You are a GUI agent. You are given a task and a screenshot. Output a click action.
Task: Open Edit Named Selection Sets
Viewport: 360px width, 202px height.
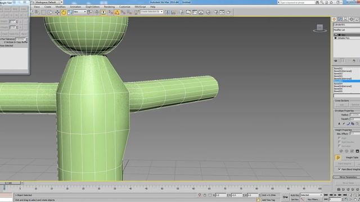click(x=137, y=12)
